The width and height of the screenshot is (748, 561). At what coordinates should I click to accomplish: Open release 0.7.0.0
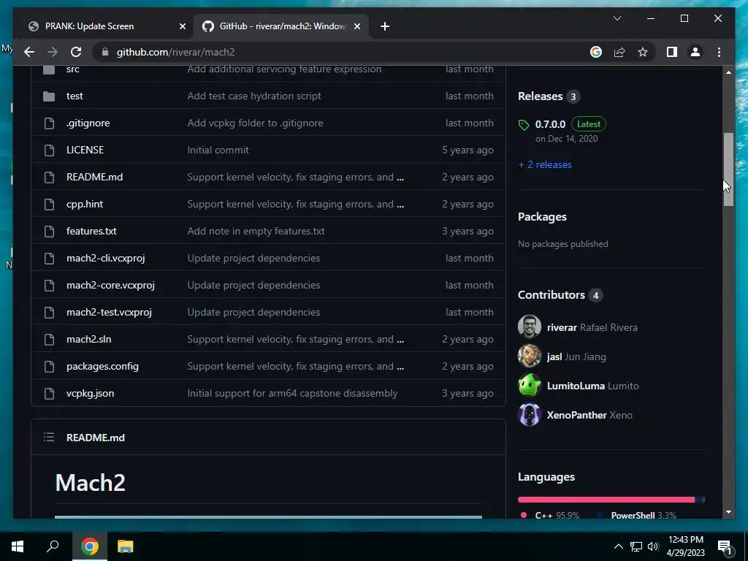point(550,124)
